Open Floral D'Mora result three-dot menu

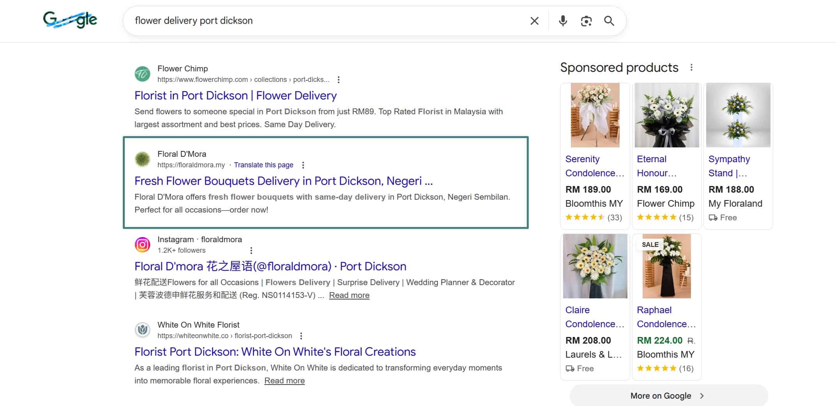303,165
